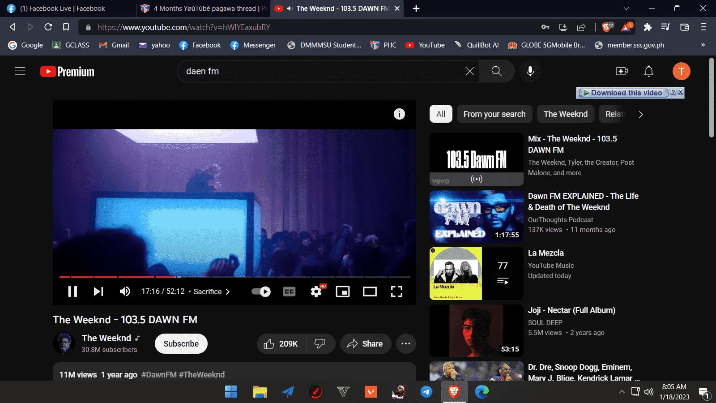Open Mix 103.5 Dawn FM thumbnail
The width and height of the screenshot is (716, 403).
coord(477,159)
